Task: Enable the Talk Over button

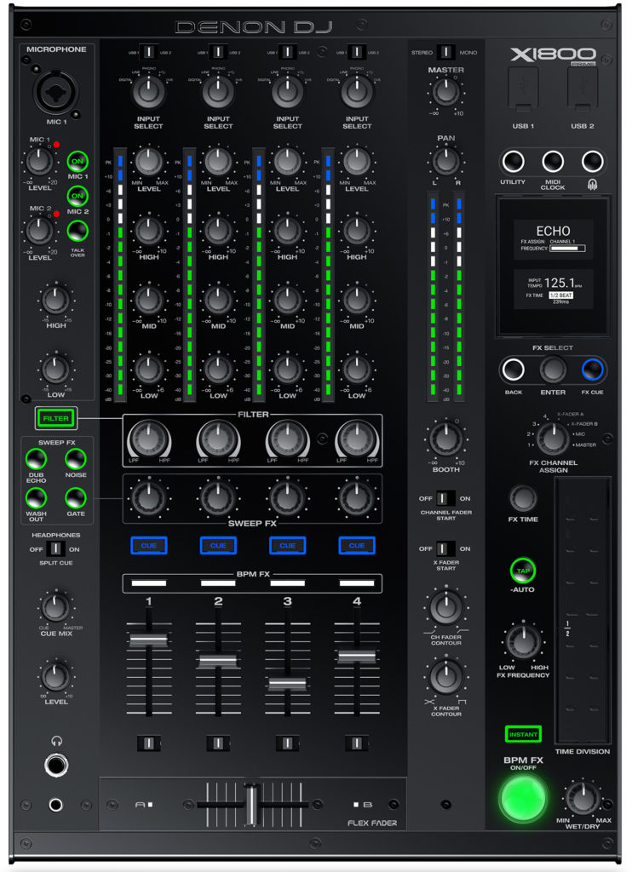Action: [78, 231]
